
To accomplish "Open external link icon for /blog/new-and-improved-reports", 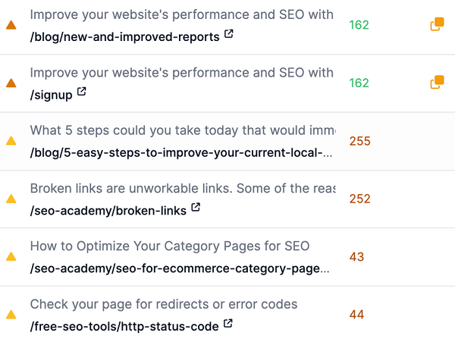I will [229, 34].
